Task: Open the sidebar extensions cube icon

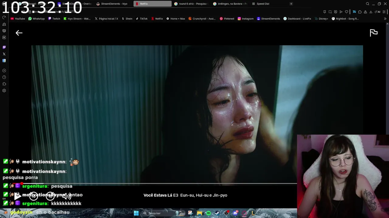Action: tap(4, 84)
